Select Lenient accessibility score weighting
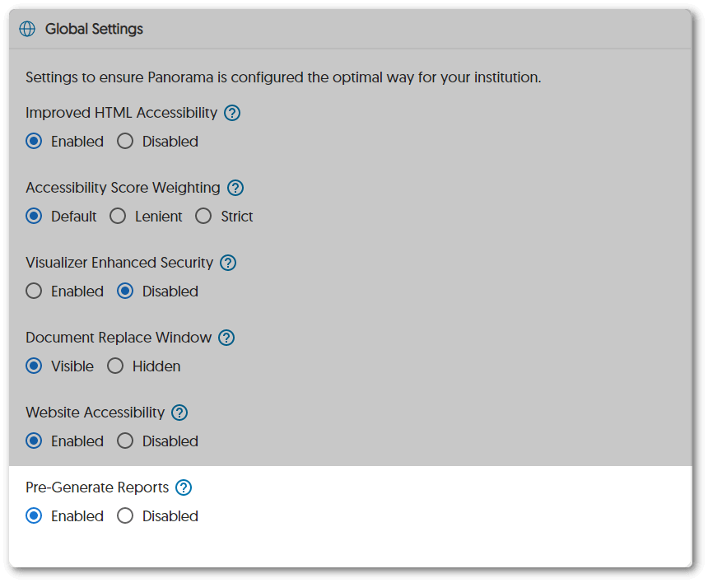708x583 pixels. (118, 217)
